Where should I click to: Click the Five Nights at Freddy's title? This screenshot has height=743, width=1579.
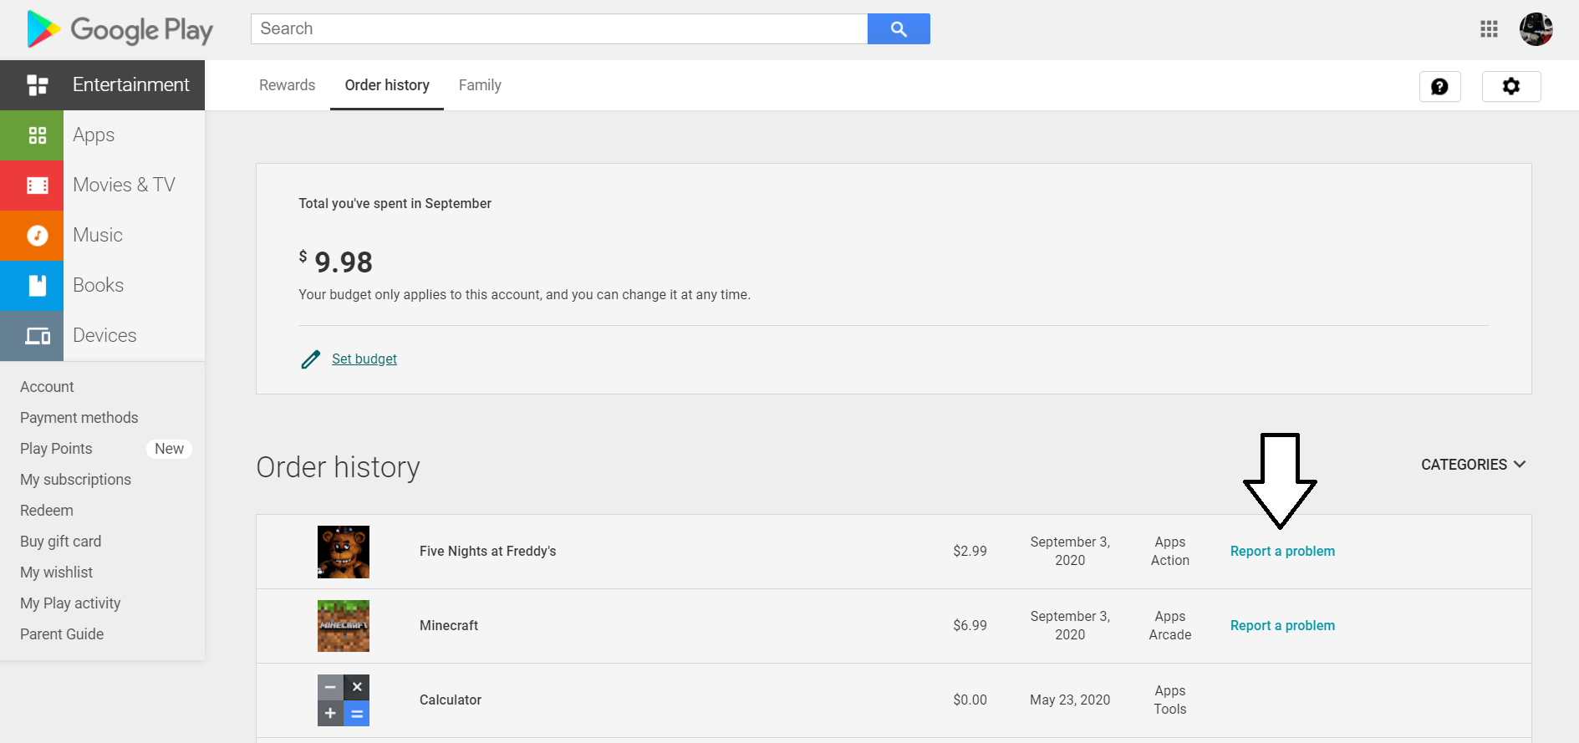coord(487,552)
